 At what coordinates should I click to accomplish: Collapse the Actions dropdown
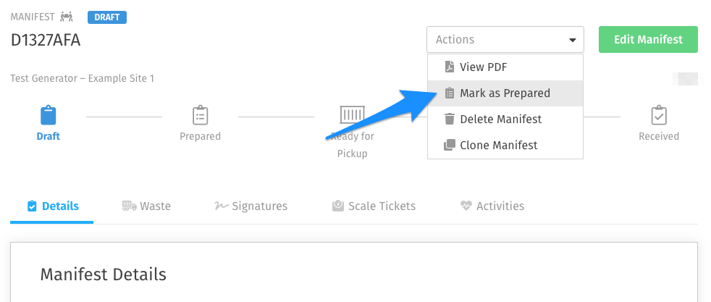pos(505,39)
